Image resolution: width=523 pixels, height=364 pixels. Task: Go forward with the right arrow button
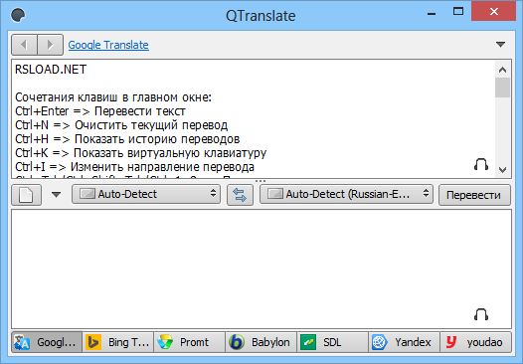pyautogui.click(x=51, y=45)
